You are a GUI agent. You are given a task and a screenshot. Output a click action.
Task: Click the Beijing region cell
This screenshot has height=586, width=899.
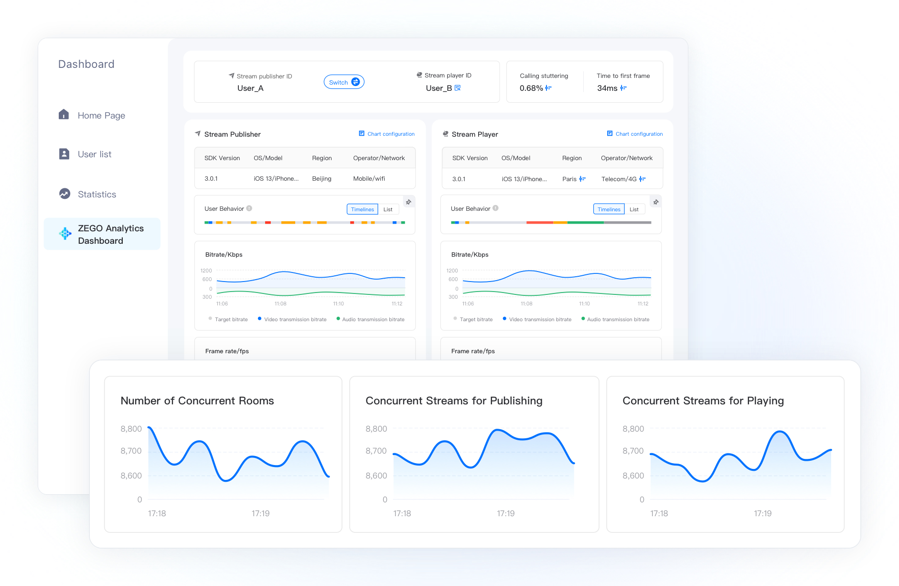321,178
